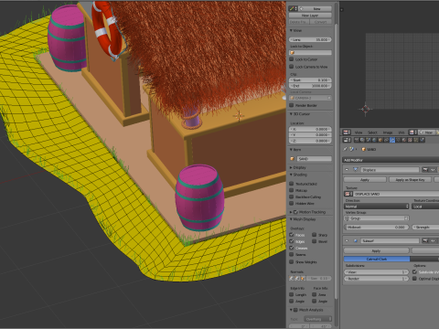
Task: Open the Scene properties tab icon
Action: pyautogui.click(x=369, y=140)
